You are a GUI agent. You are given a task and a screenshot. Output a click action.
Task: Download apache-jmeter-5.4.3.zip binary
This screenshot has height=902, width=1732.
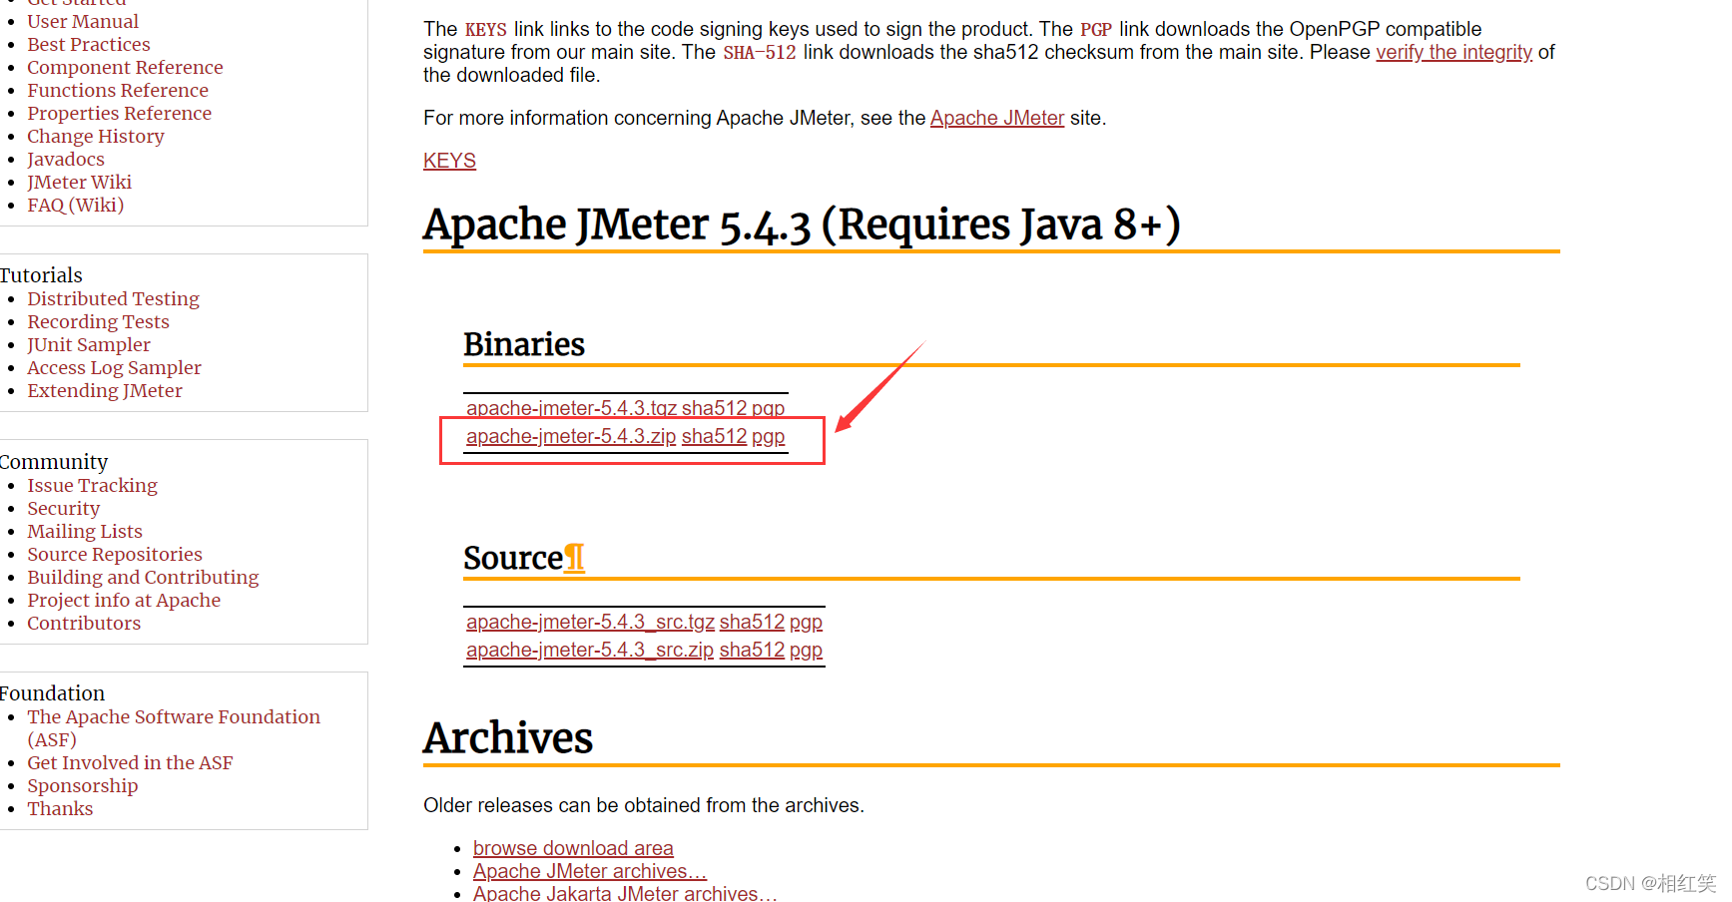coord(571,436)
